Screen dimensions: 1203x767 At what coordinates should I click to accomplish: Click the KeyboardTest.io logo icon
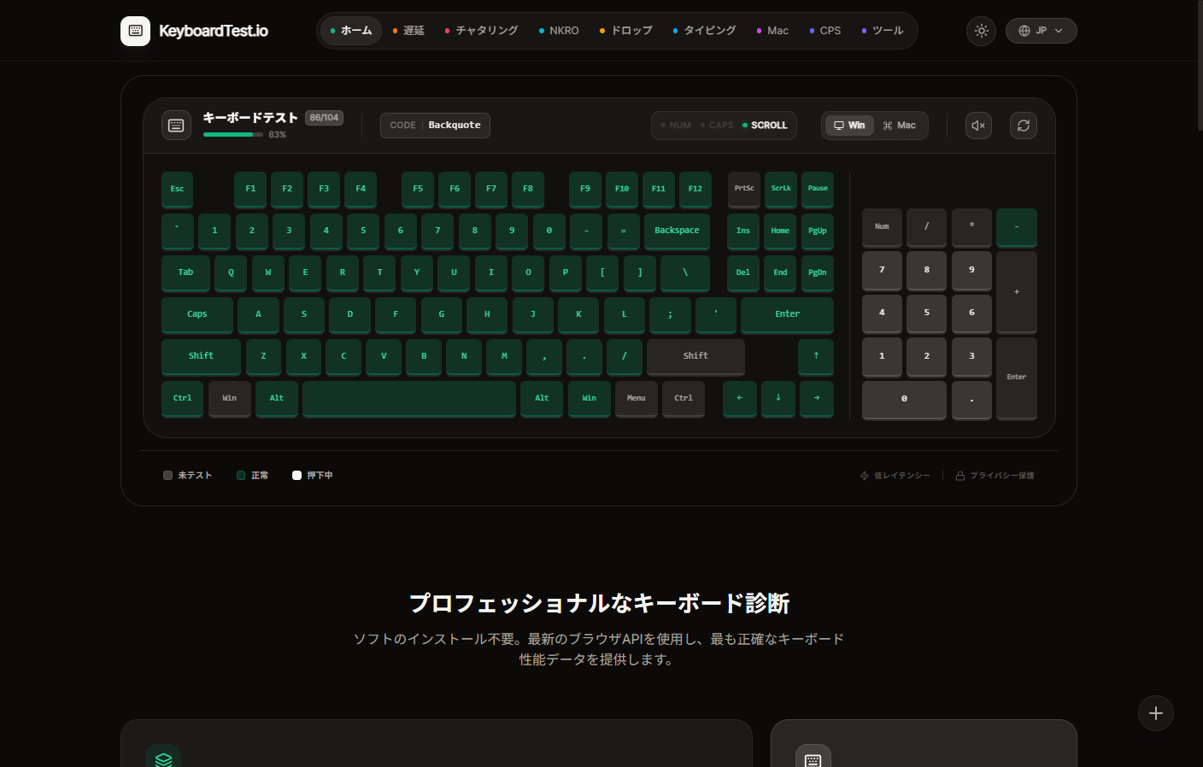click(135, 31)
